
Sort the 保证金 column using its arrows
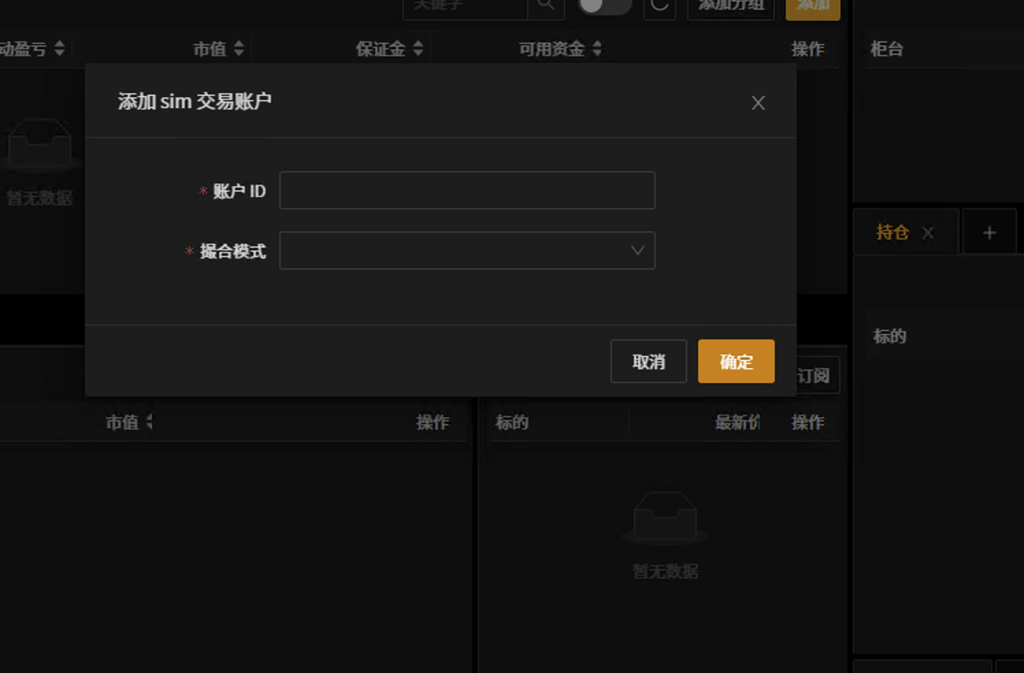(x=418, y=48)
